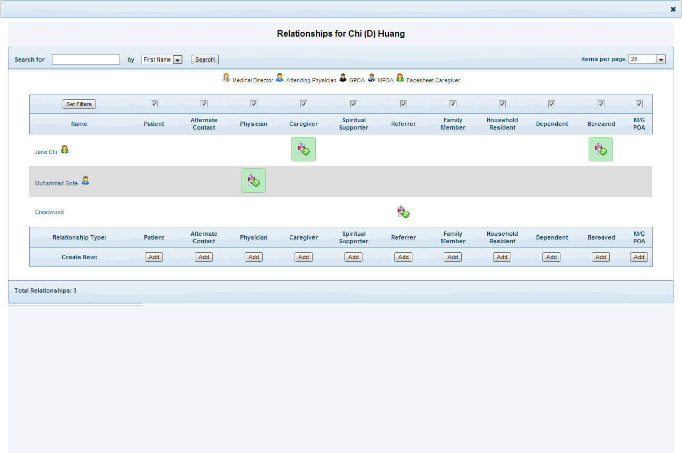Screen dimensions: 682x453
Task: Add a new Family Member relationship
Action: point(453,257)
